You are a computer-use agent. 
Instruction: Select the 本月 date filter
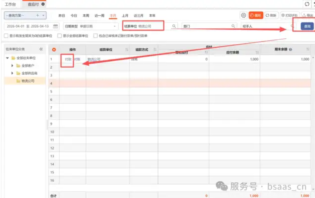(x=113, y=16)
